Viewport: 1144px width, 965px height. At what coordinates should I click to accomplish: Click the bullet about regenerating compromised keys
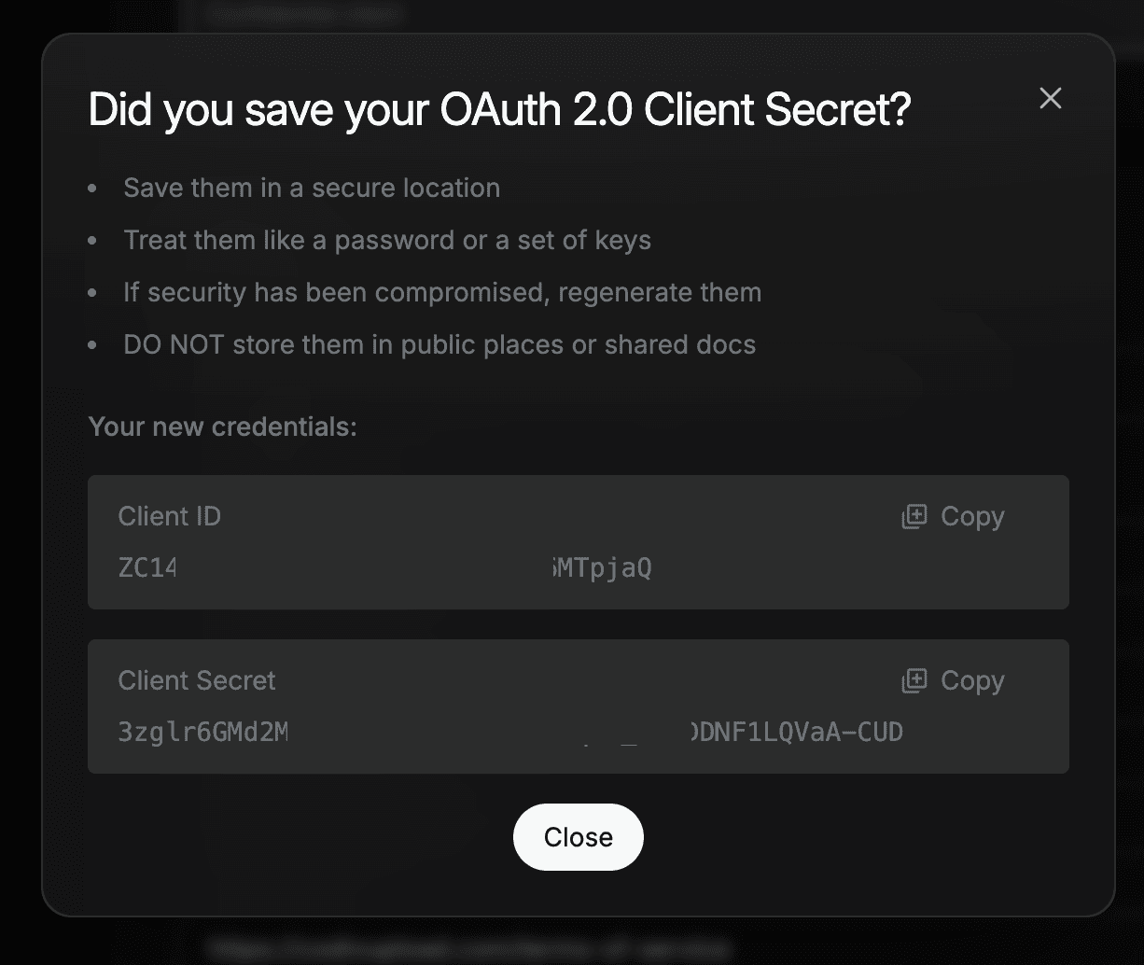point(441,292)
